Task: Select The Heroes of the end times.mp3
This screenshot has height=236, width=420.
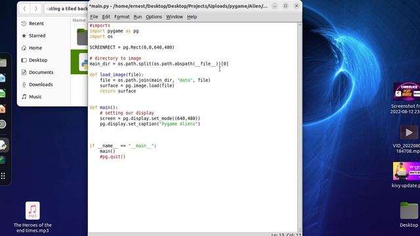Action: point(32,217)
